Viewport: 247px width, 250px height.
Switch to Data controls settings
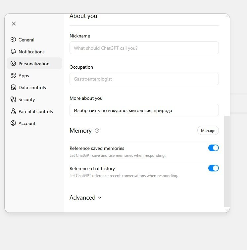coord(32,88)
